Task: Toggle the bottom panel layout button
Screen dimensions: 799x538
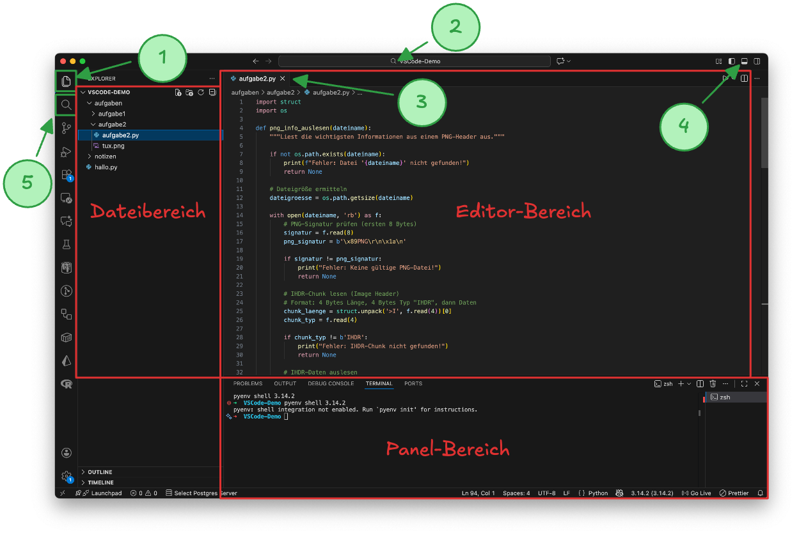Action: (744, 61)
